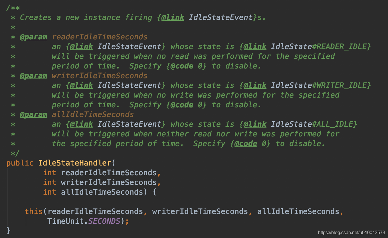Click the IdleState#WRITER_IDLE link reference

pos(321,85)
